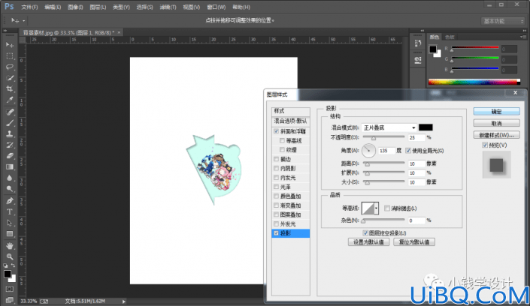Open the 滤镜(T) menu
The image size is (530, 306).
(x=168, y=7)
